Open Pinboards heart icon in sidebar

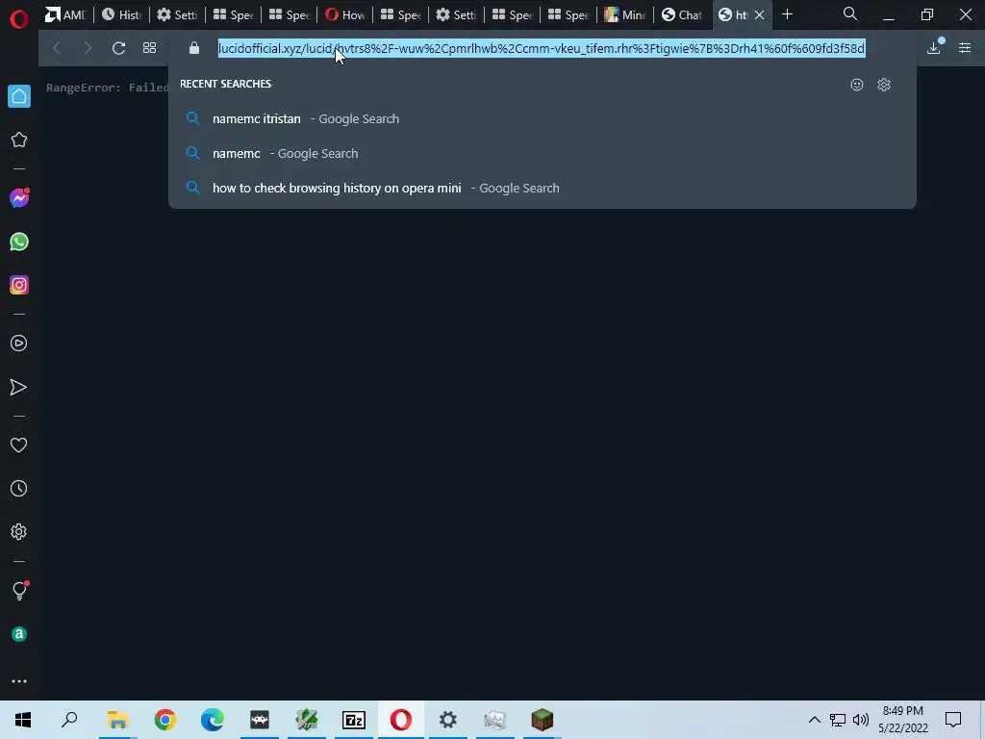(x=19, y=445)
